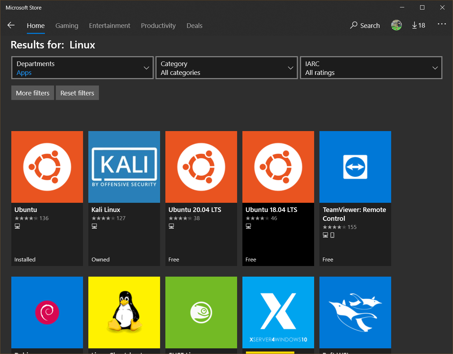The width and height of the screenshot is (453, 354).
Task: Click the More filters button
Action: 33,93
